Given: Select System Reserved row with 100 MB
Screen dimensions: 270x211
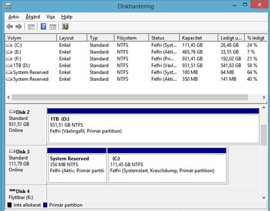Looking at the screenshot, I should 136,72.
